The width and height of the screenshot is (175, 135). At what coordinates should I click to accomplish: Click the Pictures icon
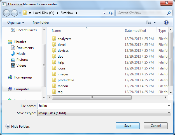point(13,60)
